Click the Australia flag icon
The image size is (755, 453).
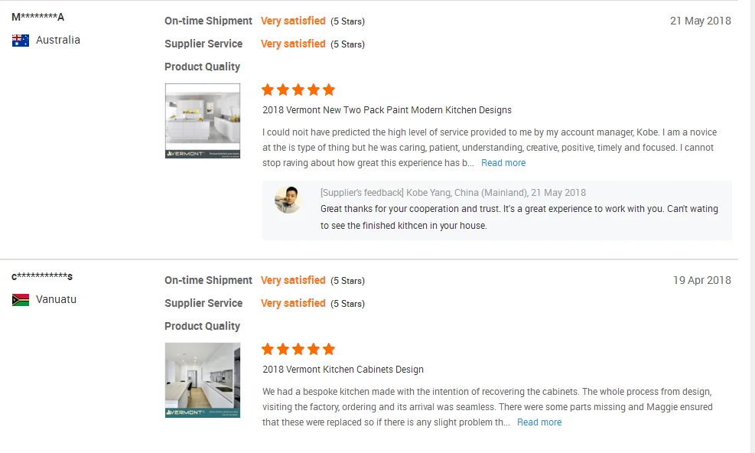click(21, 41)
